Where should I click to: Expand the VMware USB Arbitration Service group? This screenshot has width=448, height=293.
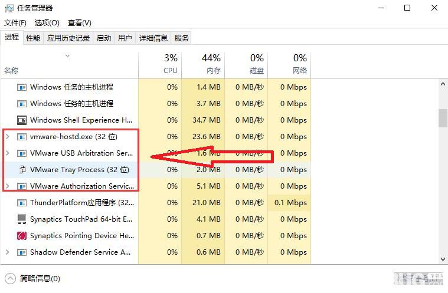point(8,153)
